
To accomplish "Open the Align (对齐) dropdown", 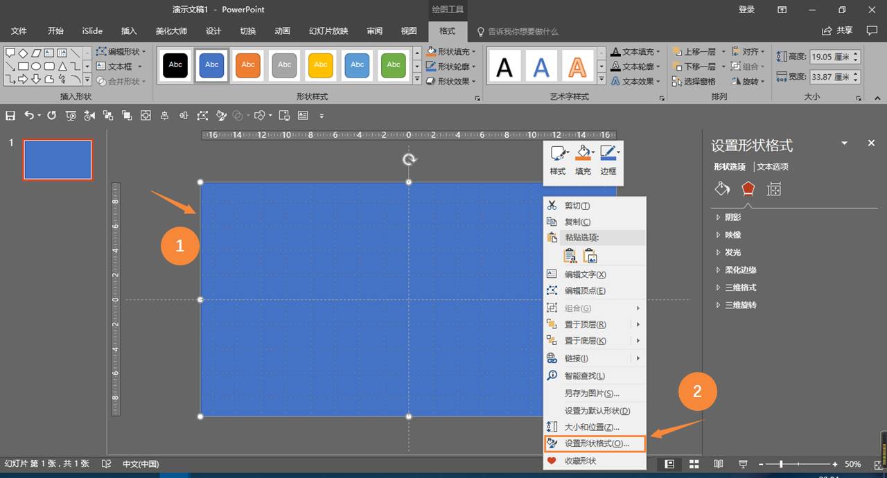I will [x=748, y=51].
